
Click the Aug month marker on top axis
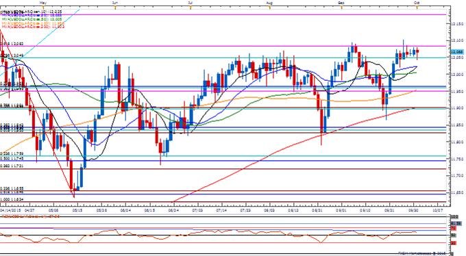(x=269, y=2)
